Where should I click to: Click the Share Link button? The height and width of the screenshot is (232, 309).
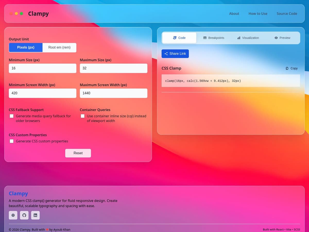pyautogui.click(x=175, y=54)
